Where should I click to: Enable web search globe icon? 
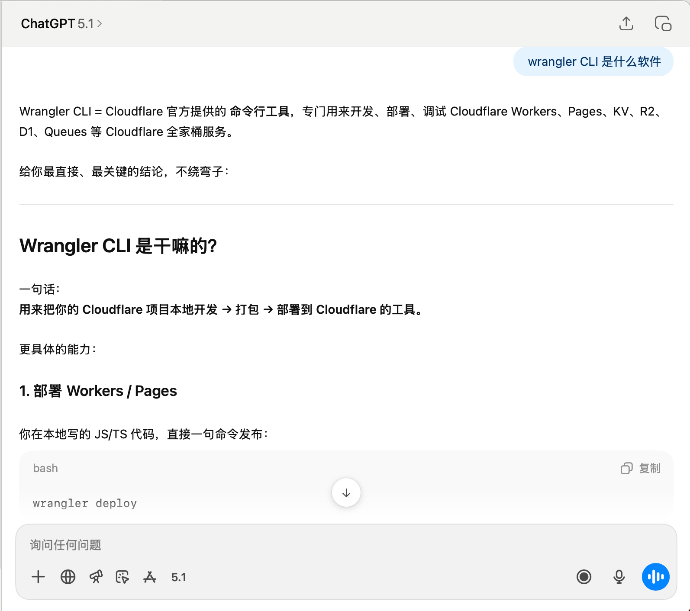[x=68, y=577]
